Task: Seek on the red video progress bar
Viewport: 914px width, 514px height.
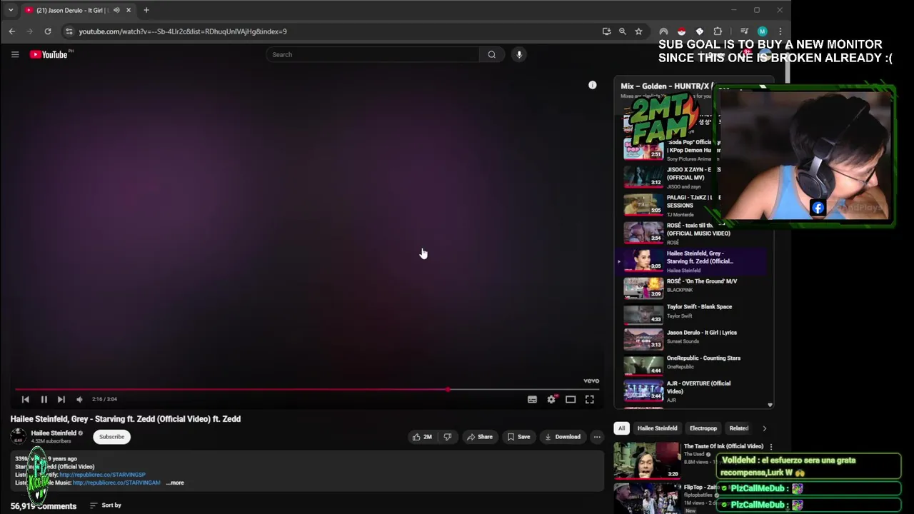Action: (306, 390)
